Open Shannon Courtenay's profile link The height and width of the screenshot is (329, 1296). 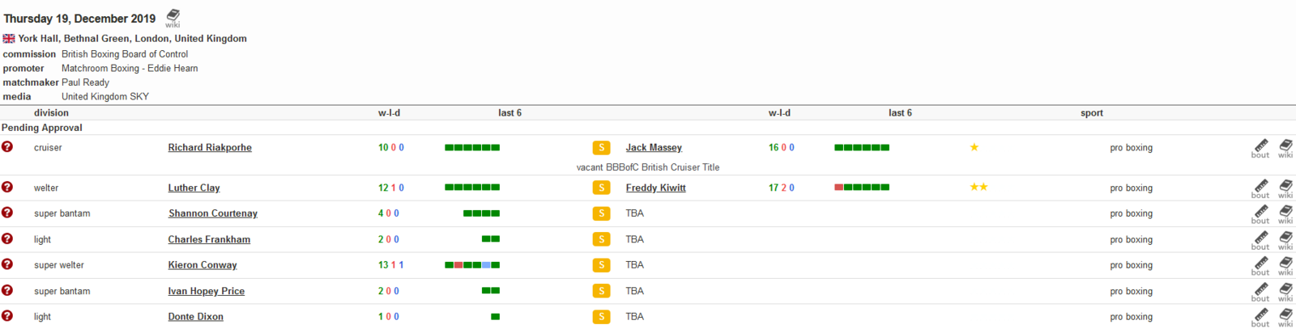tap(213, 213)
